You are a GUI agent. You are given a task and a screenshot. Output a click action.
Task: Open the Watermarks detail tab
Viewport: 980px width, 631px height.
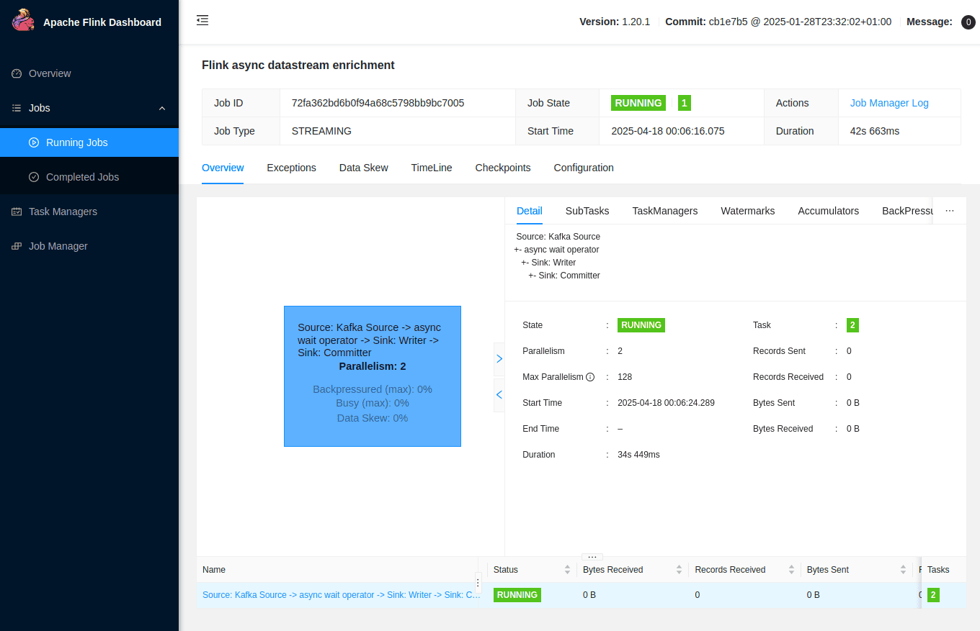(747, 211)
